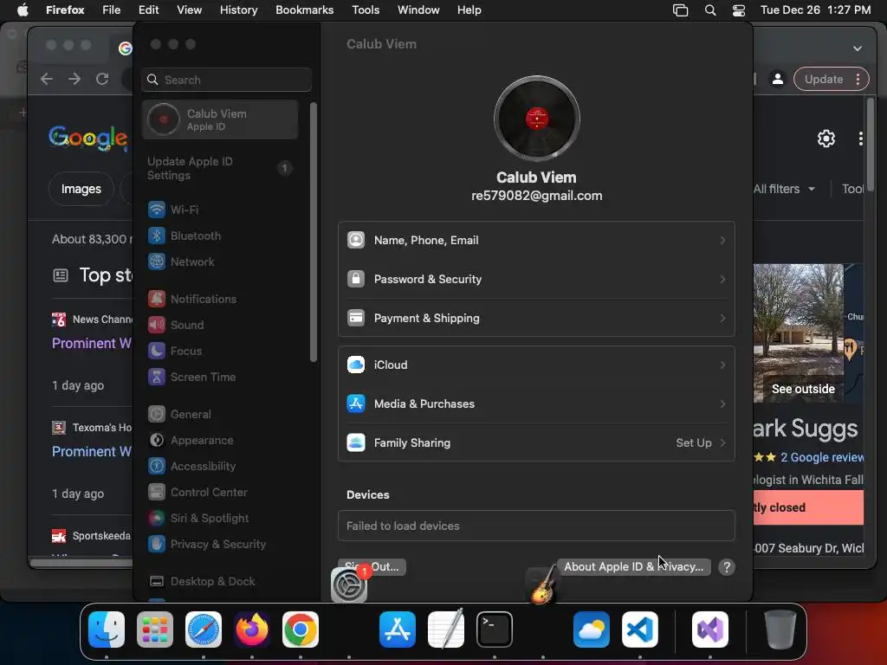Open the Tools menu
Screen dimensions: 887x665
(x=366, y=10)
